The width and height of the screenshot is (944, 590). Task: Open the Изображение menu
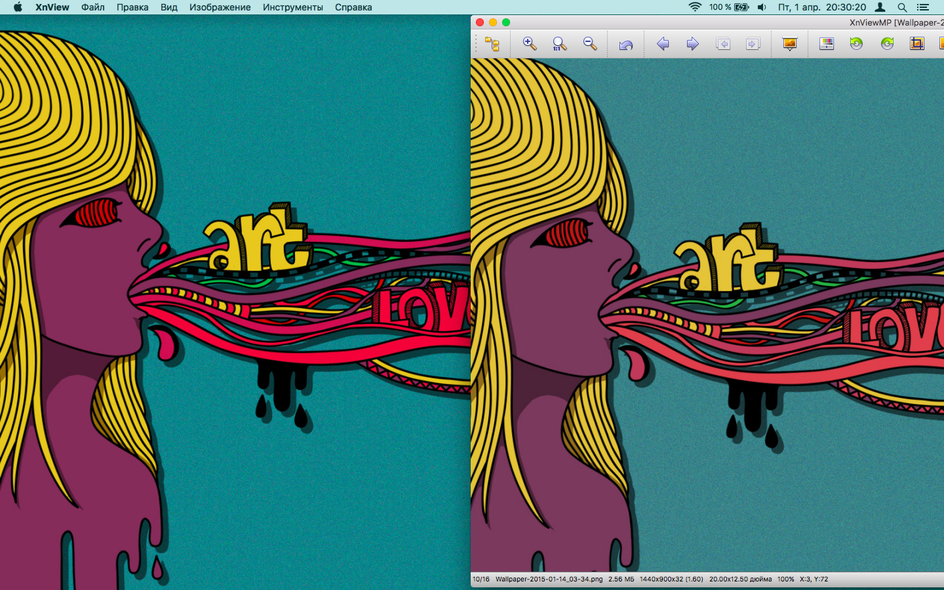point(220,7)
